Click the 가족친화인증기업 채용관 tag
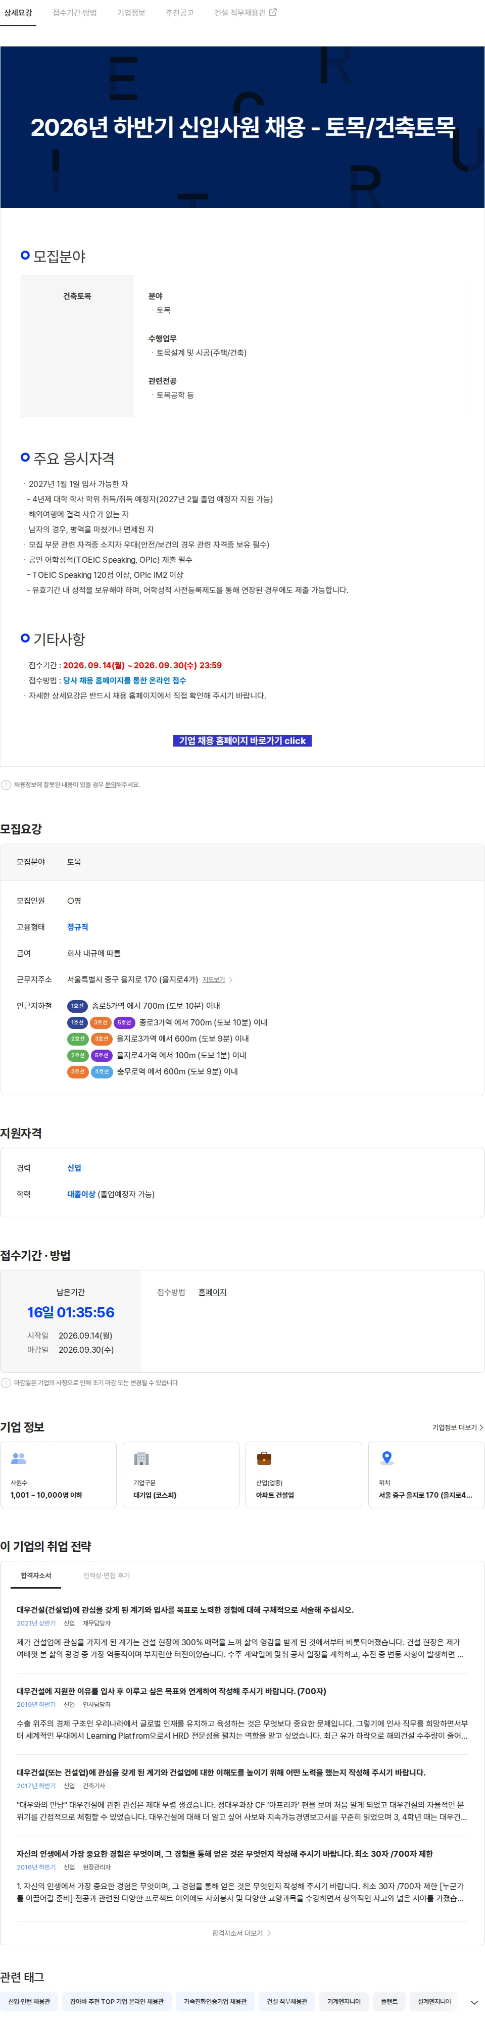485x2020 pixels. [x=215, y=2001]
